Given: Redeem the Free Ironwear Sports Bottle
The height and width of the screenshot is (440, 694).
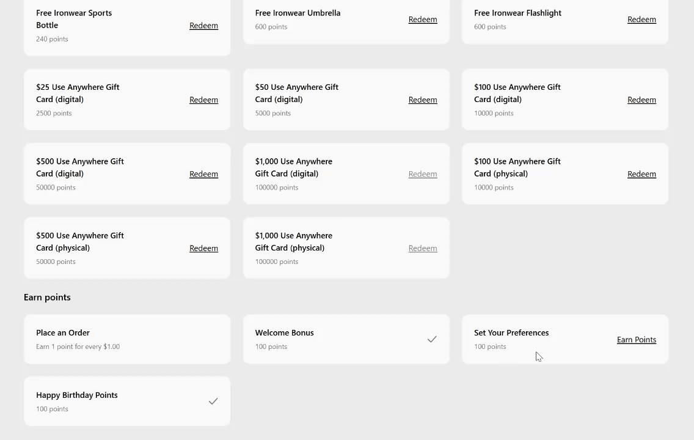Looking at the screenshot, I should pos(203,26).
